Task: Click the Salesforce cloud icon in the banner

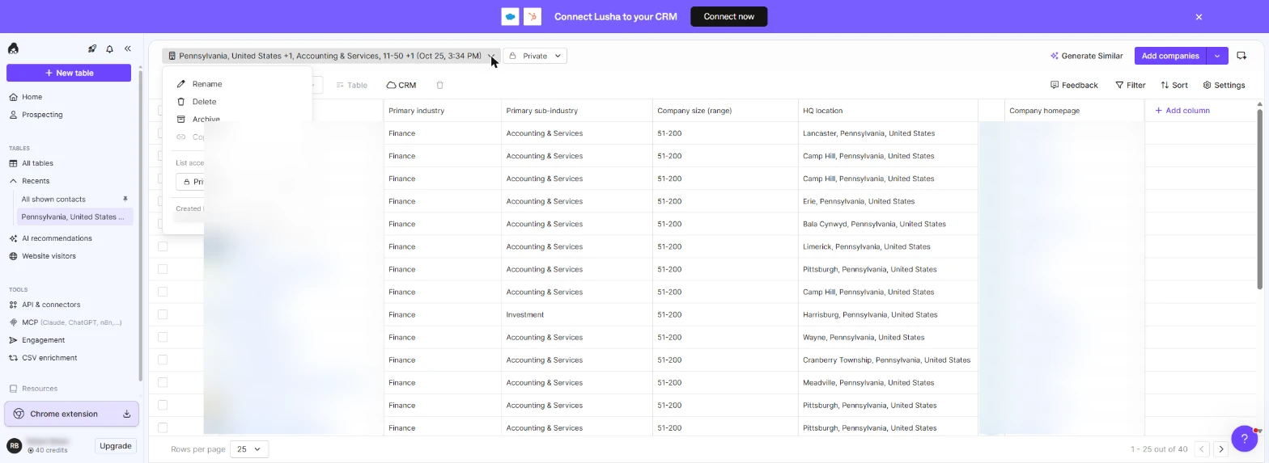Action: point(510,16)
